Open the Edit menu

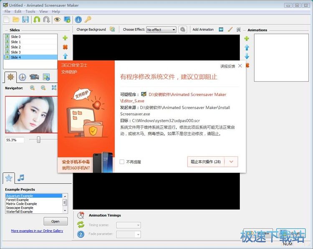pyautogui.click(x=18, y=11)
